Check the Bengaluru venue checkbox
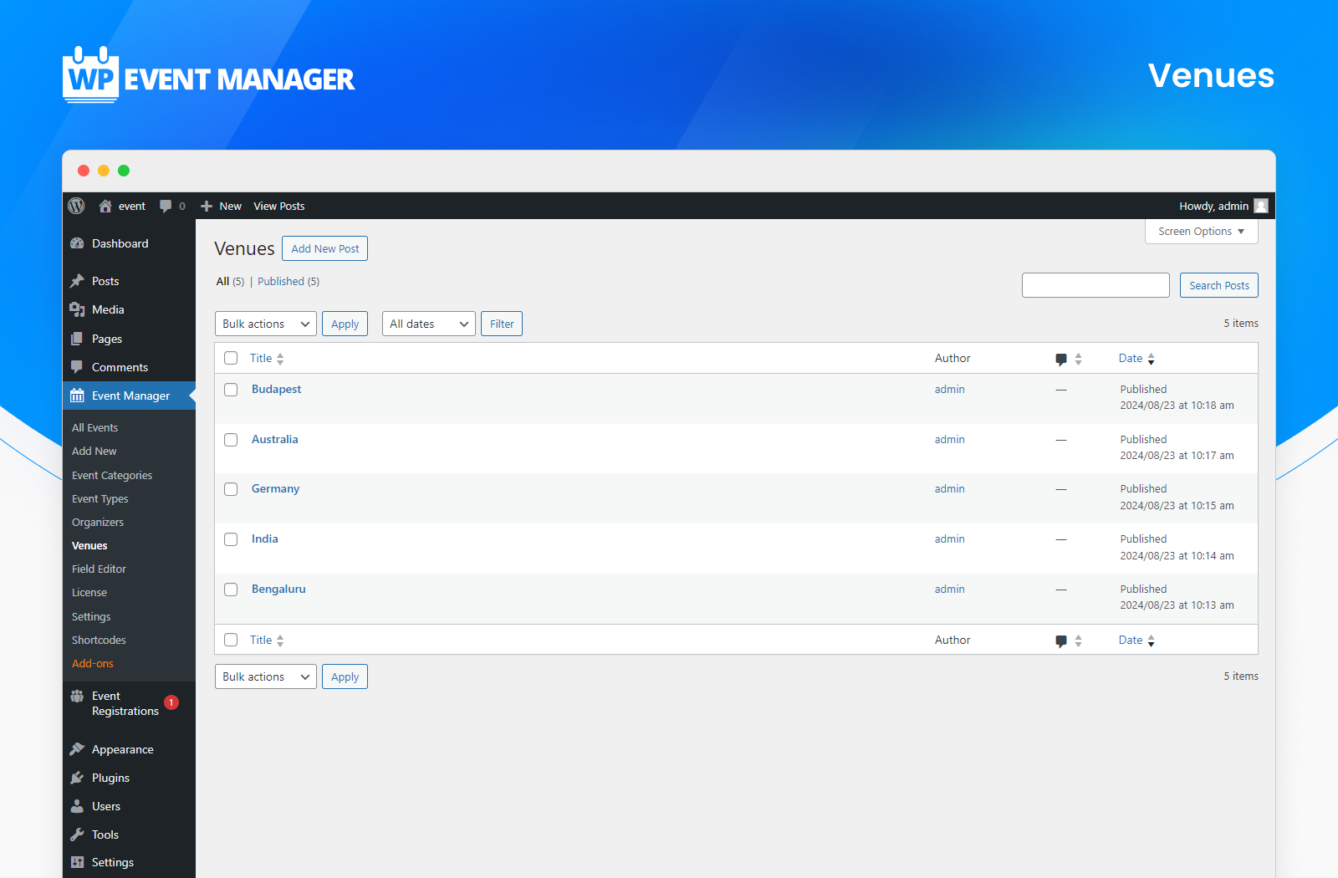1338x878 pixels. coord(231,590)
